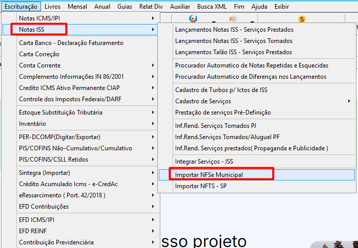Expand Credito ICMS Ativo Permanente CIAP

click(x=80, y=88)
